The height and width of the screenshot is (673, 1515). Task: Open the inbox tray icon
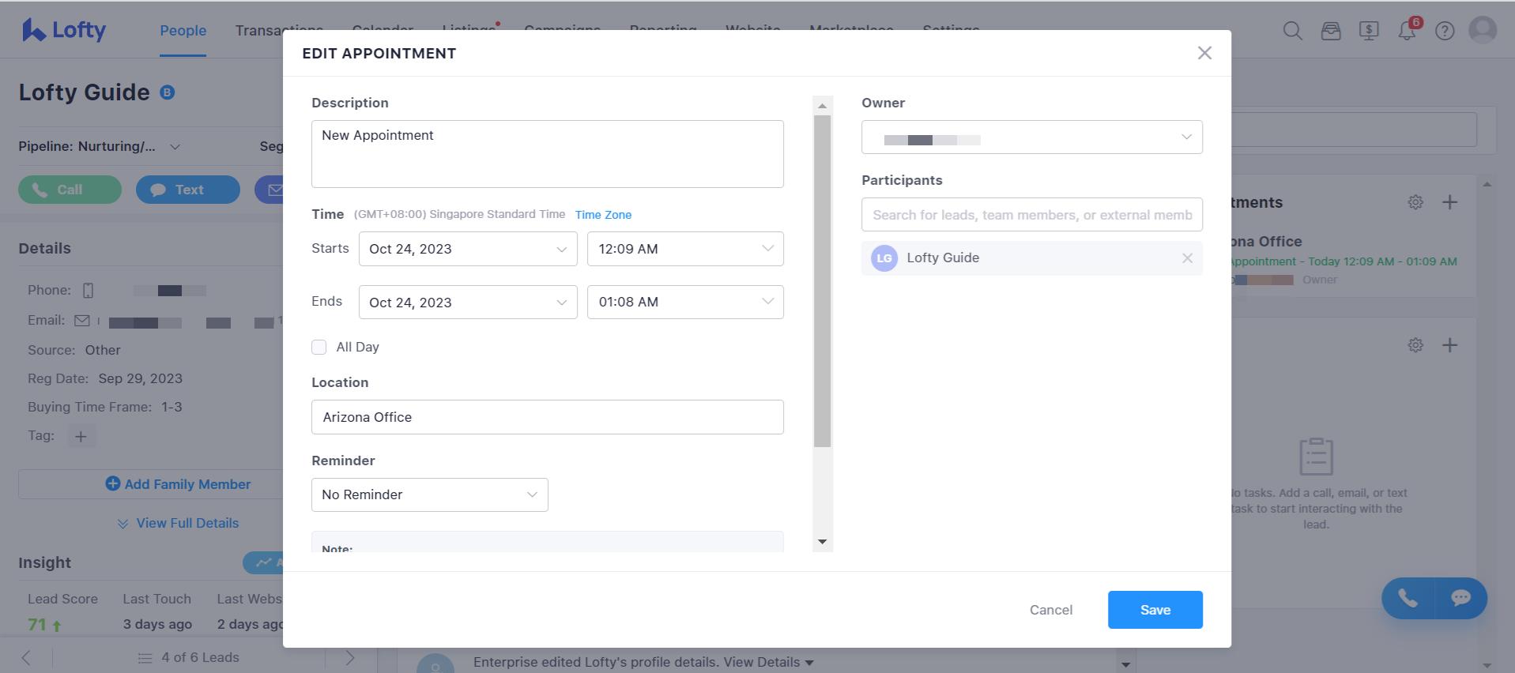pos(1331,31)
